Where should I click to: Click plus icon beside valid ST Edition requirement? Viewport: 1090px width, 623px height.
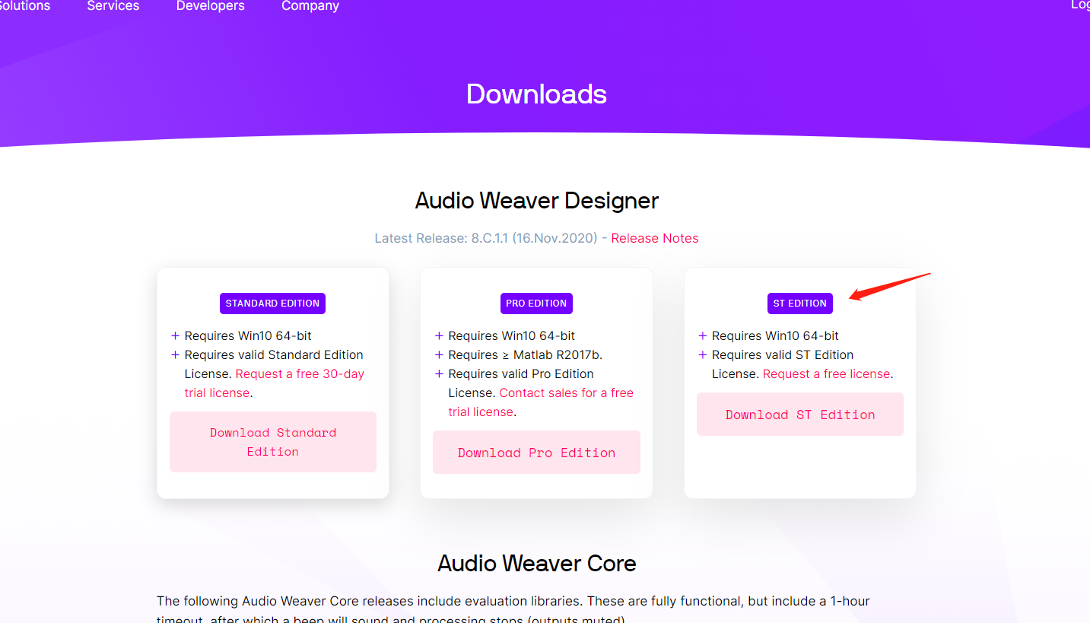703,354
